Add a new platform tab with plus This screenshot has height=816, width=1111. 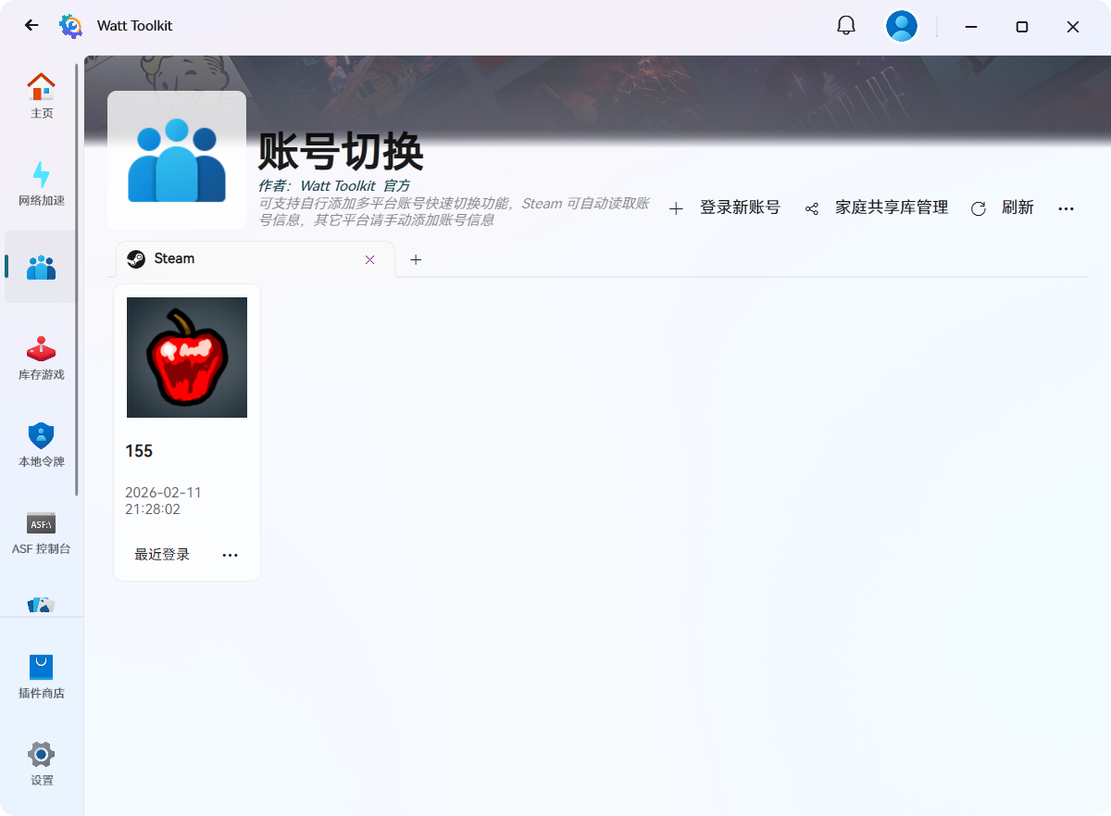(416, 260)
